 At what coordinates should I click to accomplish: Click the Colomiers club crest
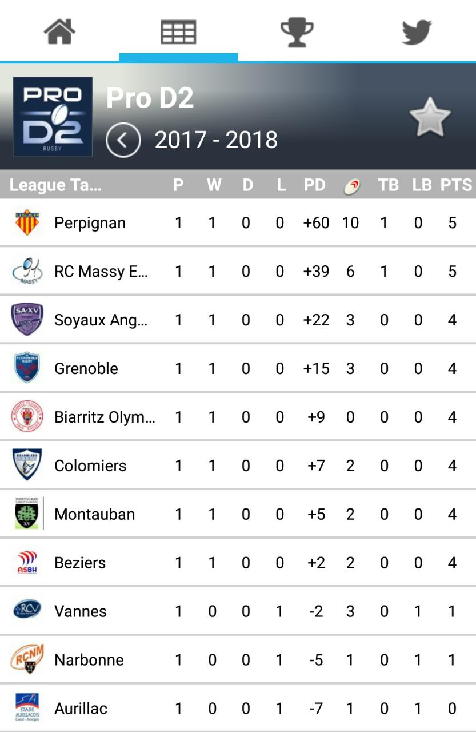point(27,466)
